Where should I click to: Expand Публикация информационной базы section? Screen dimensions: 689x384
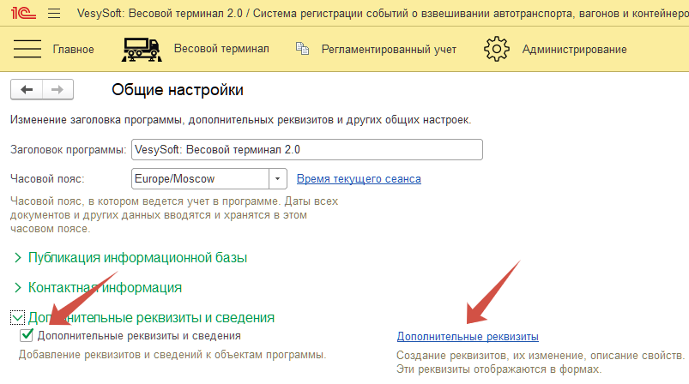click(19, 257)
